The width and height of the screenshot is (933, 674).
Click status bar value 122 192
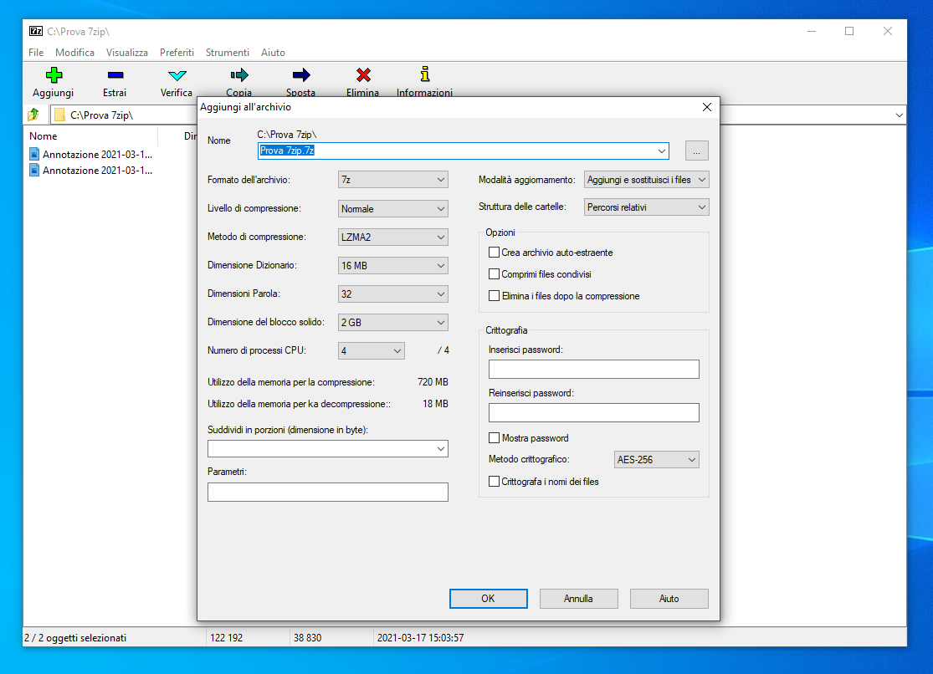(227, 638)
